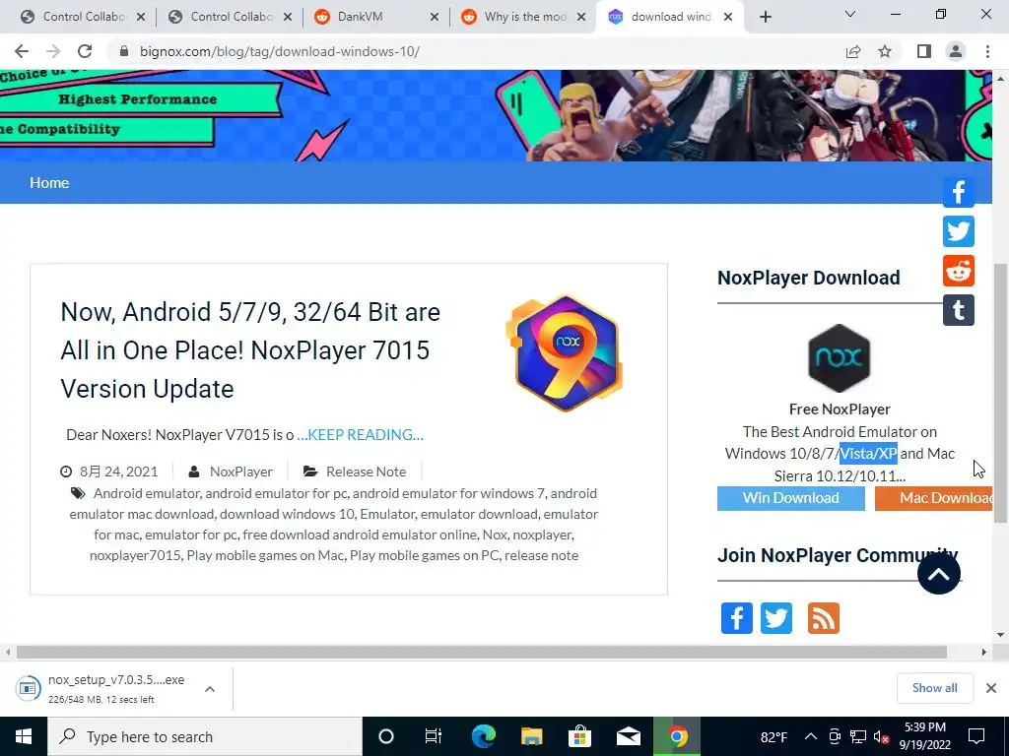
Task: Open the Chrome three-dot menu
Action: [987, 51]
